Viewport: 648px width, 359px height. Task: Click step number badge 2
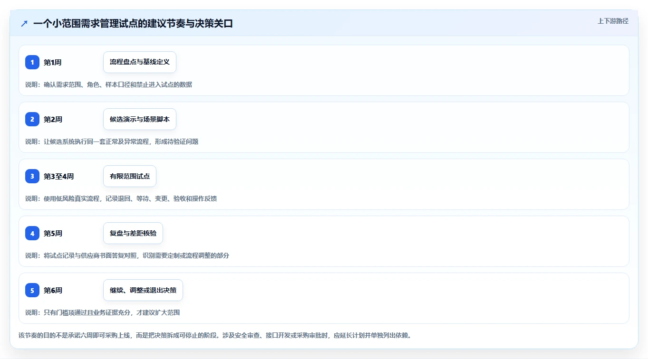coord(32,119)
